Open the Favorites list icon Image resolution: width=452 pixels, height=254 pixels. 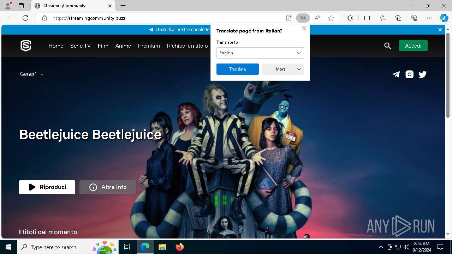pyautogui.click(x=383, y=18)
